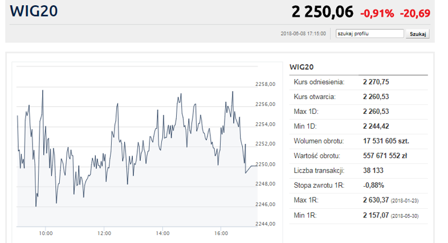
Task: Click the 2252,00 price axis label
Action: point(266,144)
